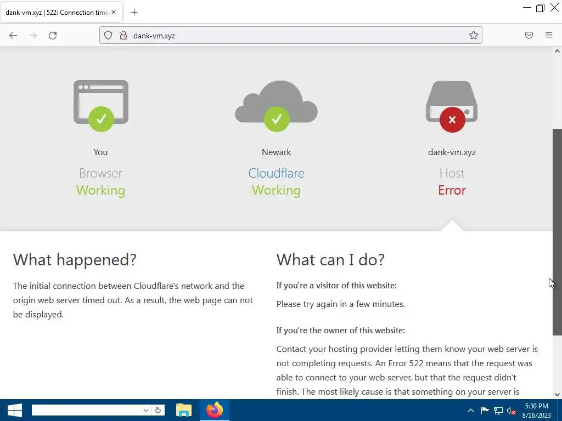The width and height of the screenshot is (562, 421).
Task: Click the Action Center flag tray icon
Action: (x=485, y=411)
